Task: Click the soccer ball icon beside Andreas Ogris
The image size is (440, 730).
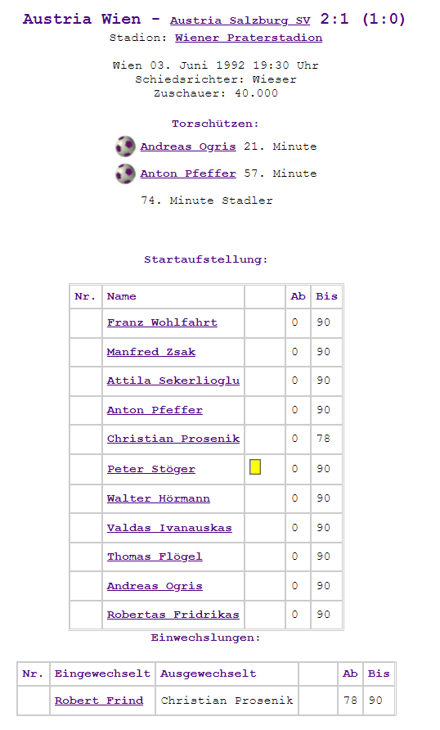Action: point(125,146)
